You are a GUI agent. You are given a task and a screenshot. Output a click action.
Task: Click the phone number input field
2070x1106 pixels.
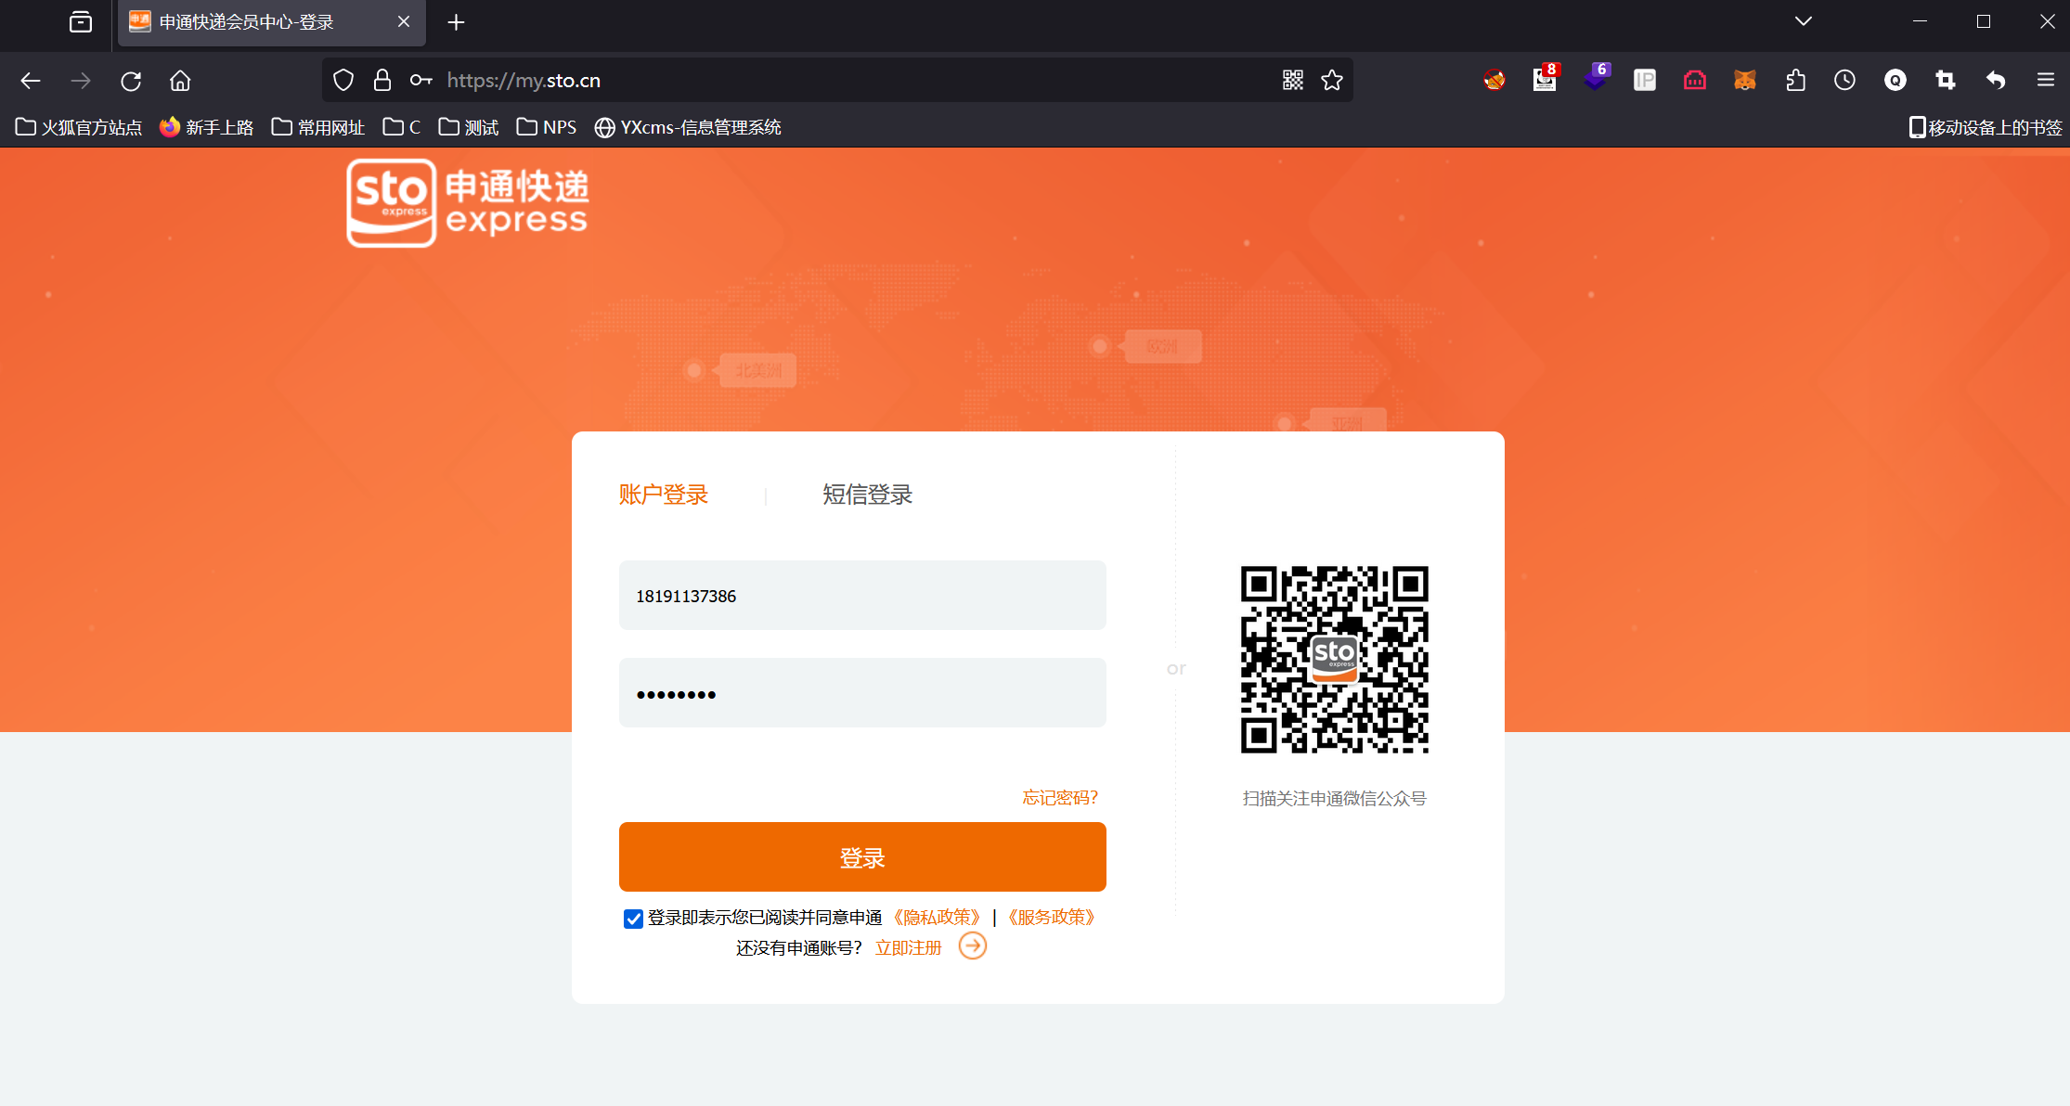pos(862,595)
